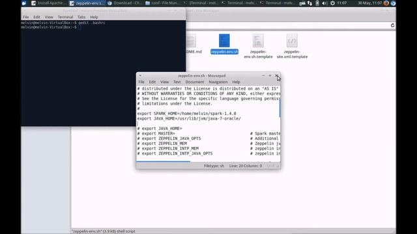Click the export JAVA_HOME=/usr/lib/jvm line
417x234 pixels.
(x=189, y=118)
